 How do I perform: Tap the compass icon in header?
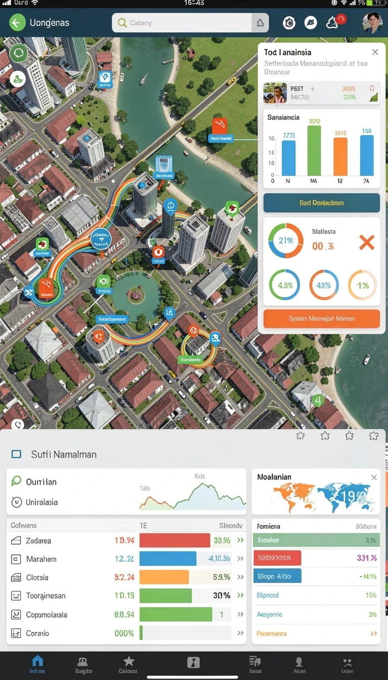pyautogui.click(x=310, y=22)
